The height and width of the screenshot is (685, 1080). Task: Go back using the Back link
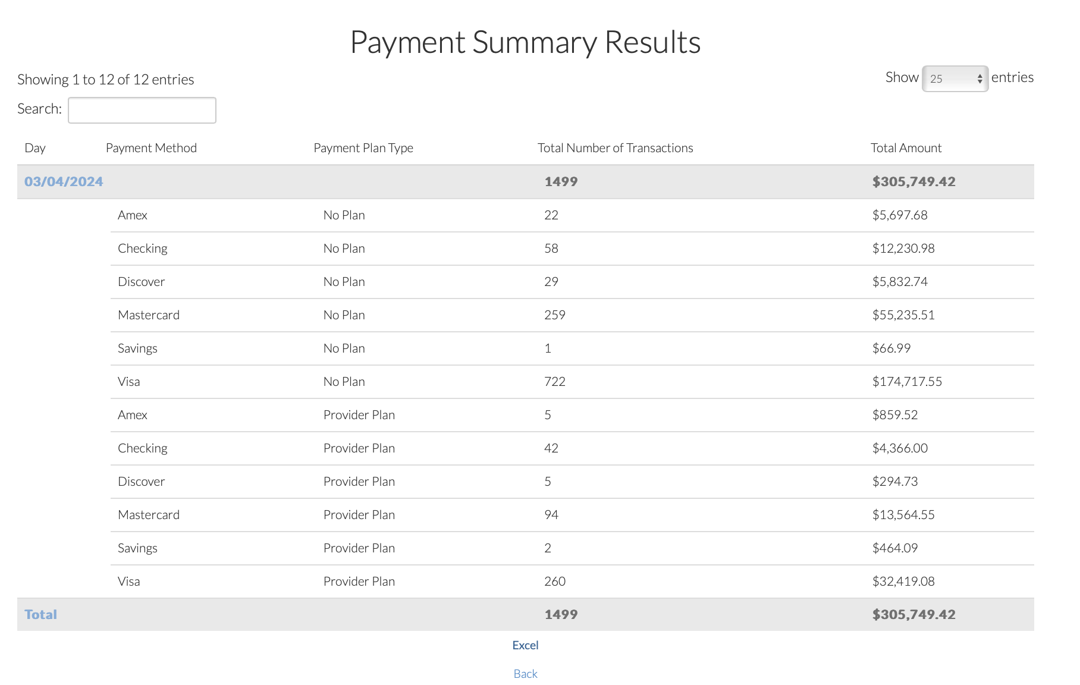525,674
